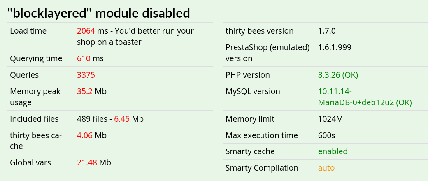Click the MariaDB MySQL version value
428x181 pixels.
click(x=365, y=97)
